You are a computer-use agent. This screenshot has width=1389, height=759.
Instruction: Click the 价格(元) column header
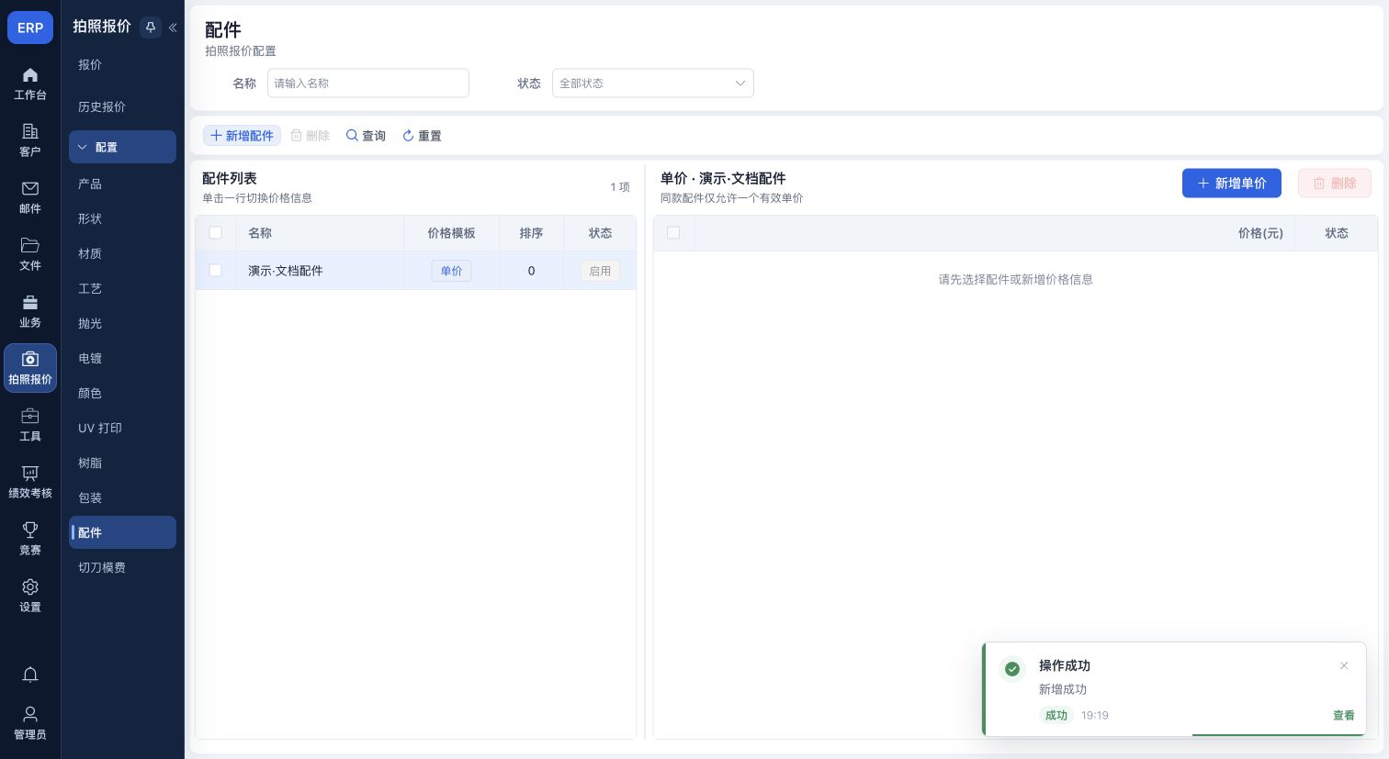click(x=1260, y=233)
